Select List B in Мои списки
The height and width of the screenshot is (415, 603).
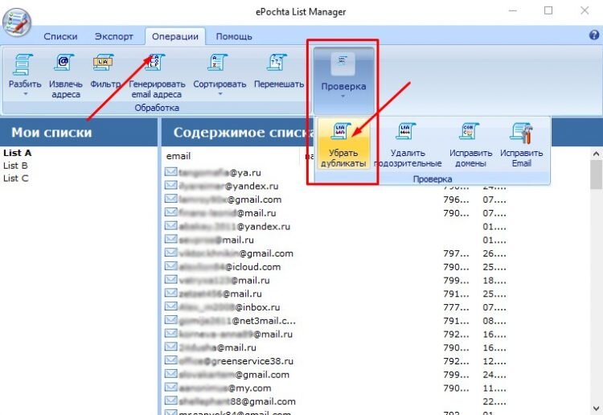15,166
